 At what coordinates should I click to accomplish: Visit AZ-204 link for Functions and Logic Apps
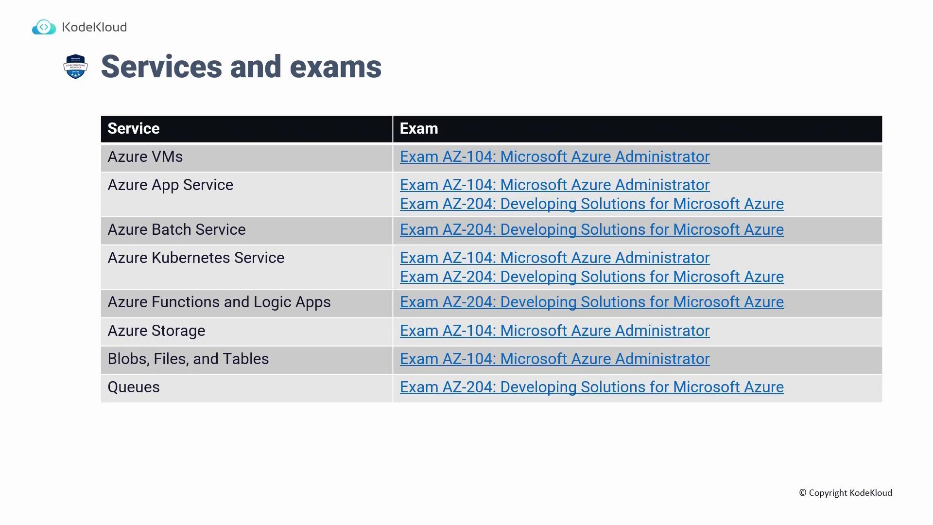click(591, 302)
